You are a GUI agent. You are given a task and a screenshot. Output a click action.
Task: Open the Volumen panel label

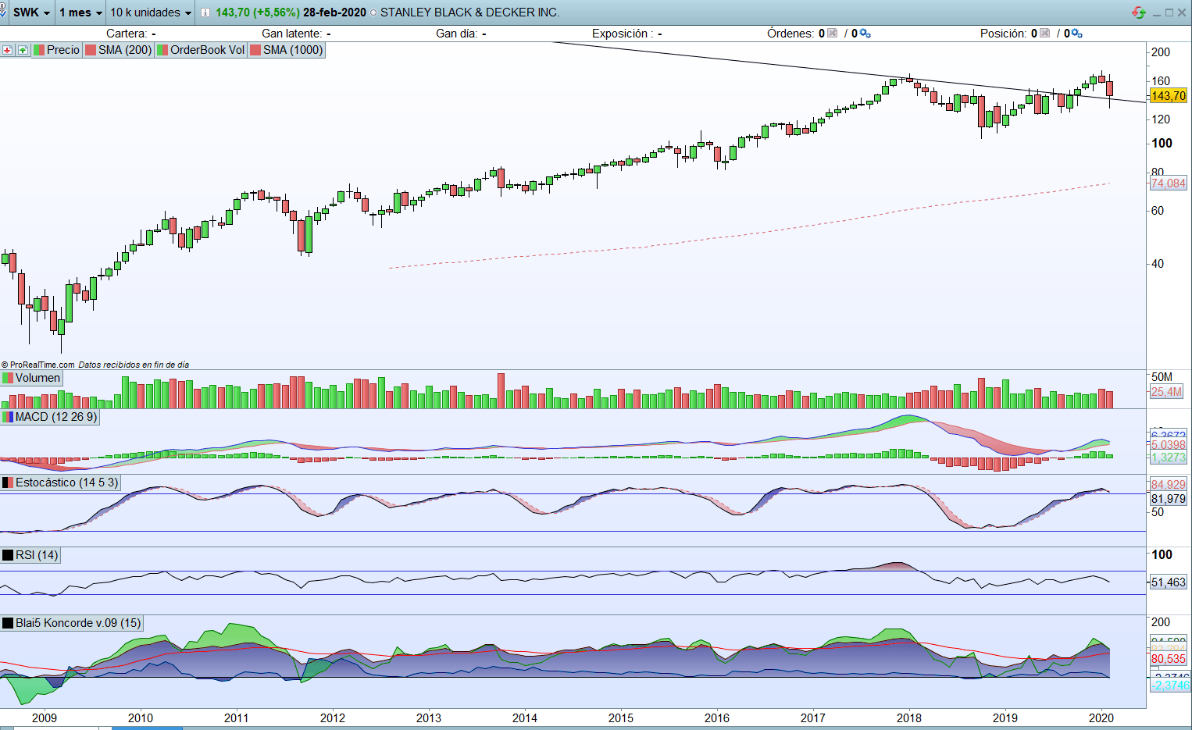pos(31,378)
